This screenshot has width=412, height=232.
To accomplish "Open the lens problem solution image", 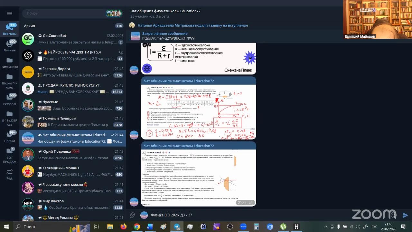I will point(199,178).
